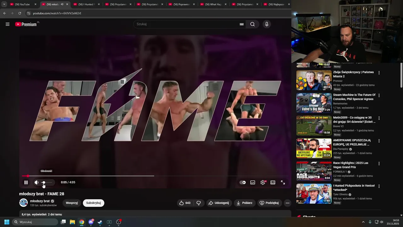This screenshot has width=403, height=227.
Task: Click the FORMULA 1 channel name
Action: [340, 172]
